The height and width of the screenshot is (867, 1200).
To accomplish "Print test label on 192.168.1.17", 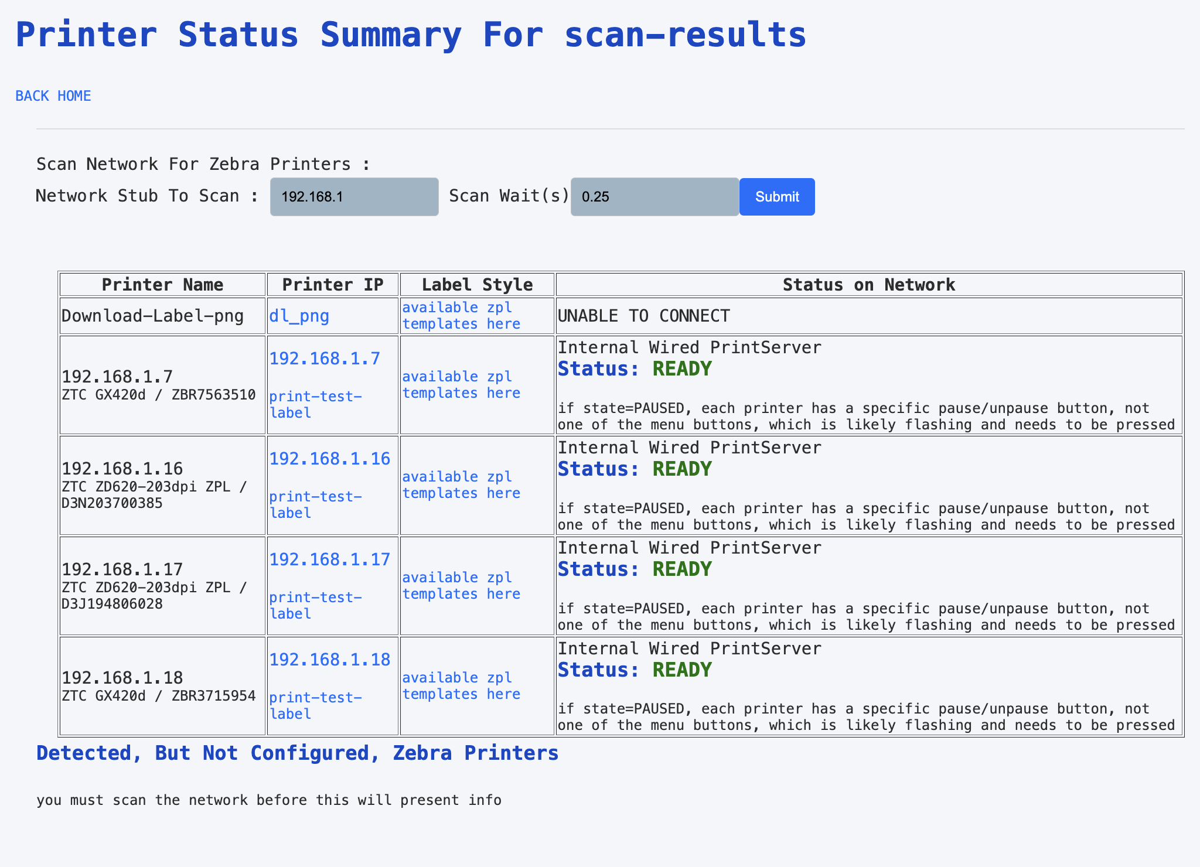I will click(315, 605).
